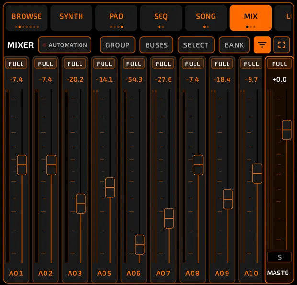Click the -18.4 level value on A09

(x=222, y=79)
